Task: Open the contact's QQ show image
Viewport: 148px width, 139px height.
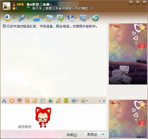Action: click(128, 54)
